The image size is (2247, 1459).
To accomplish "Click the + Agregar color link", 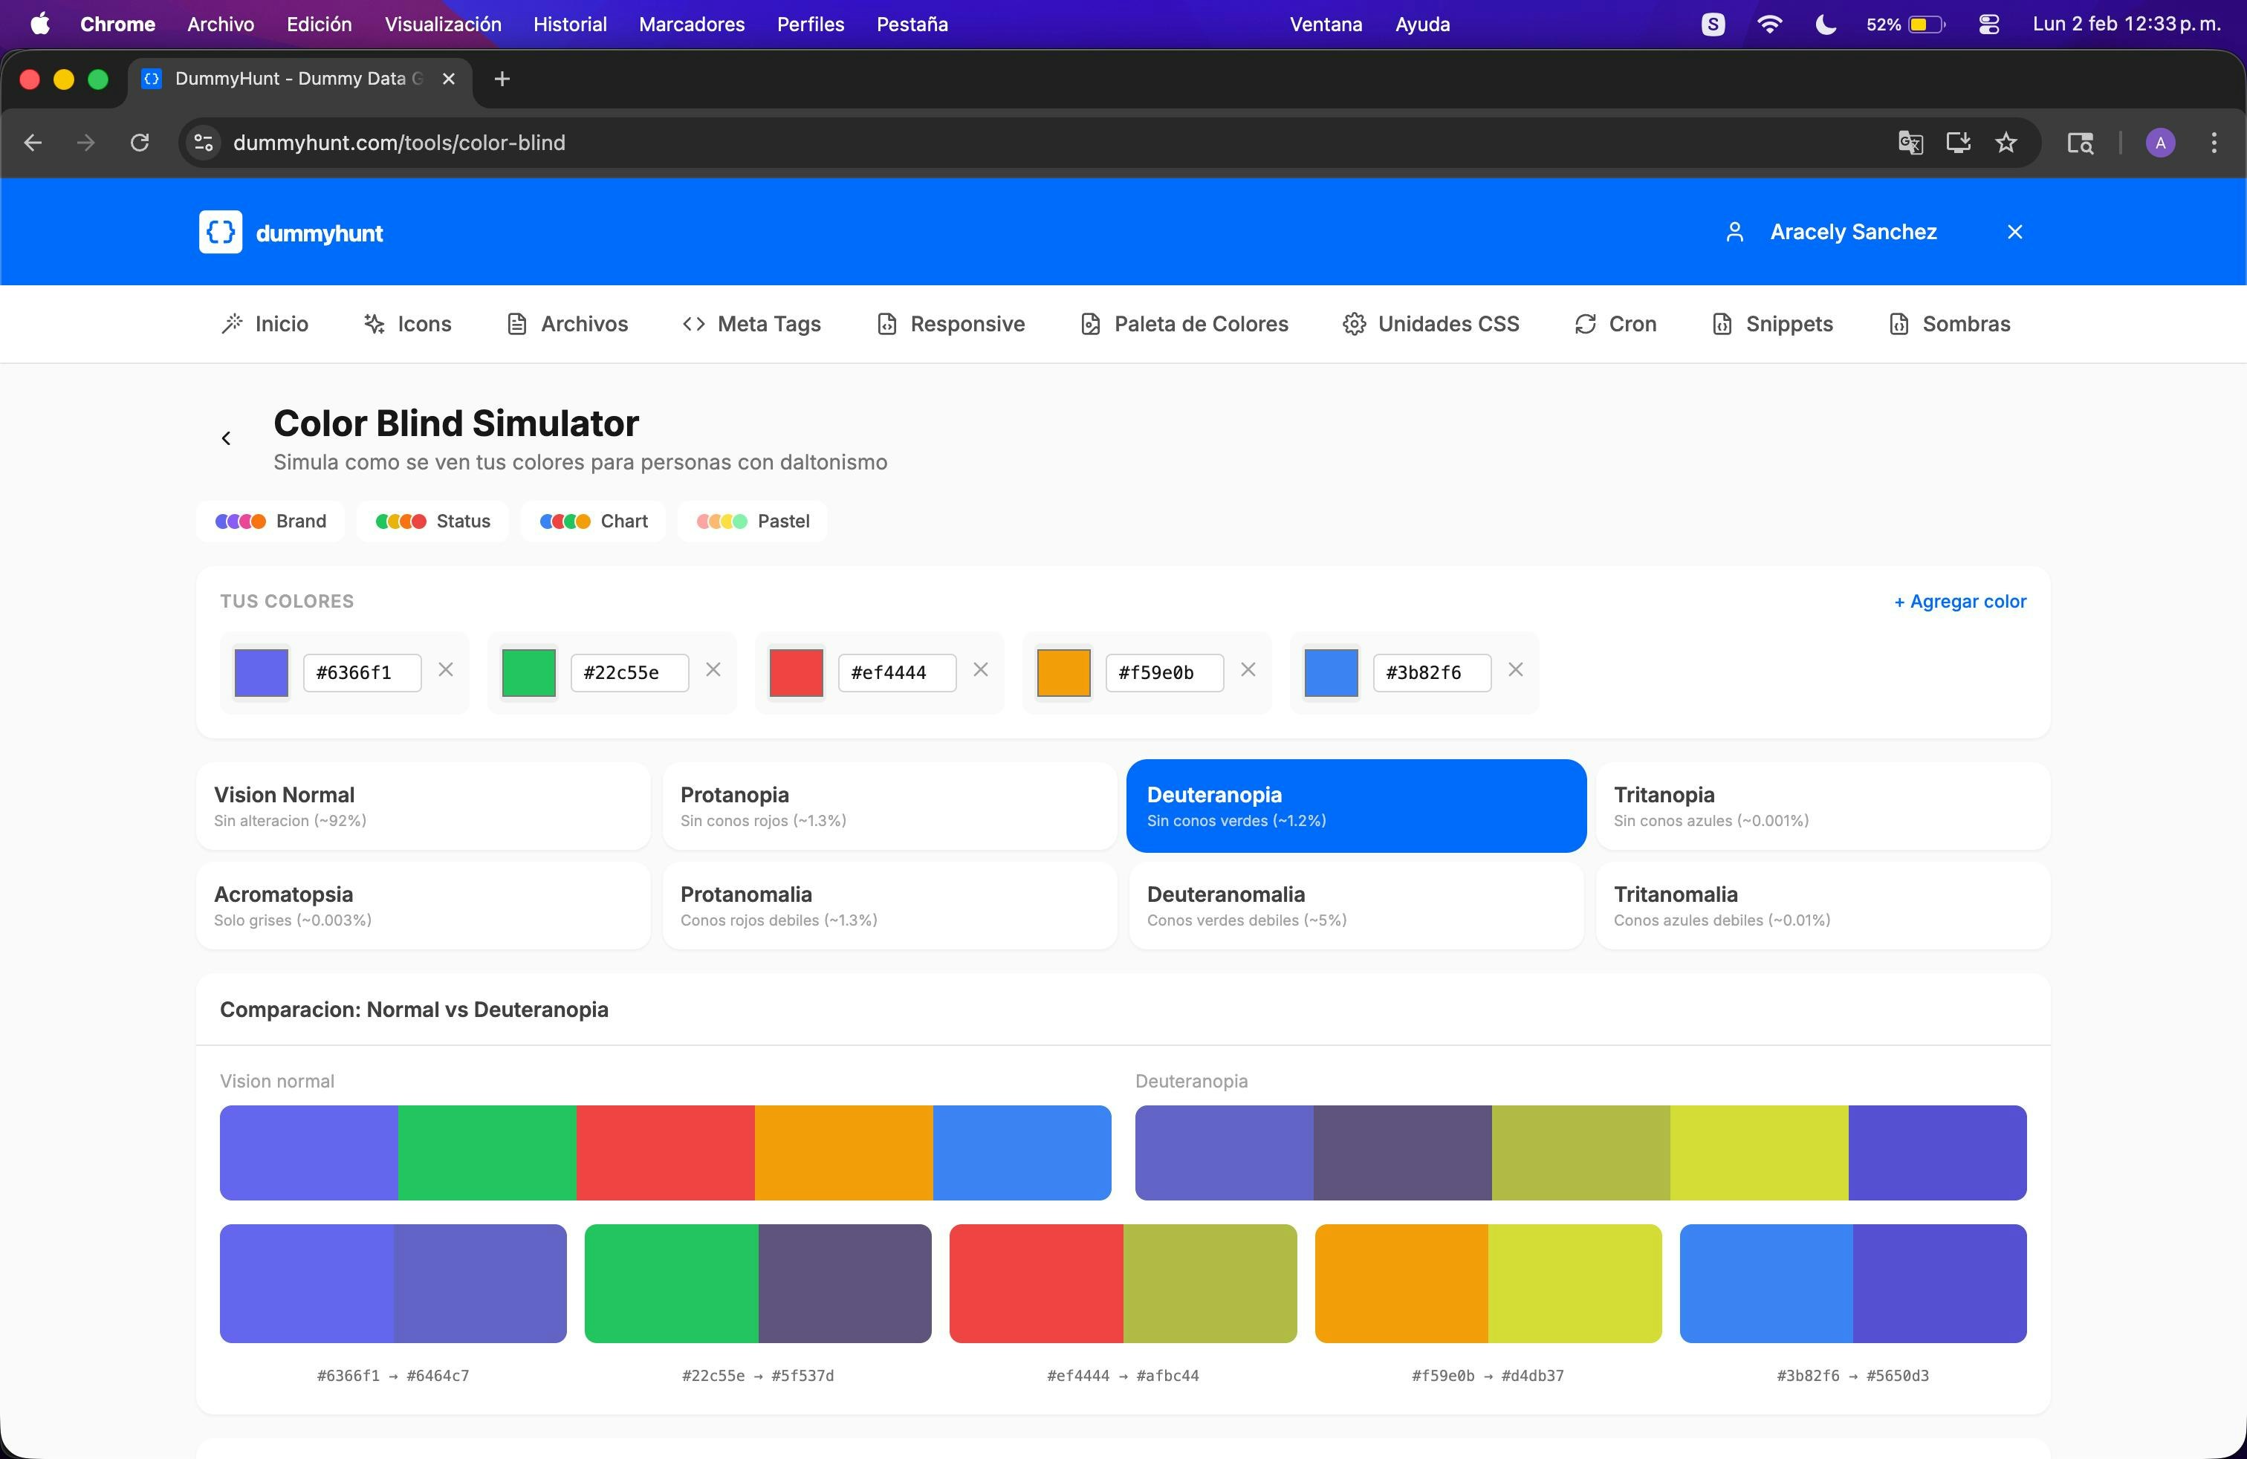I will tap(1960, 601).
